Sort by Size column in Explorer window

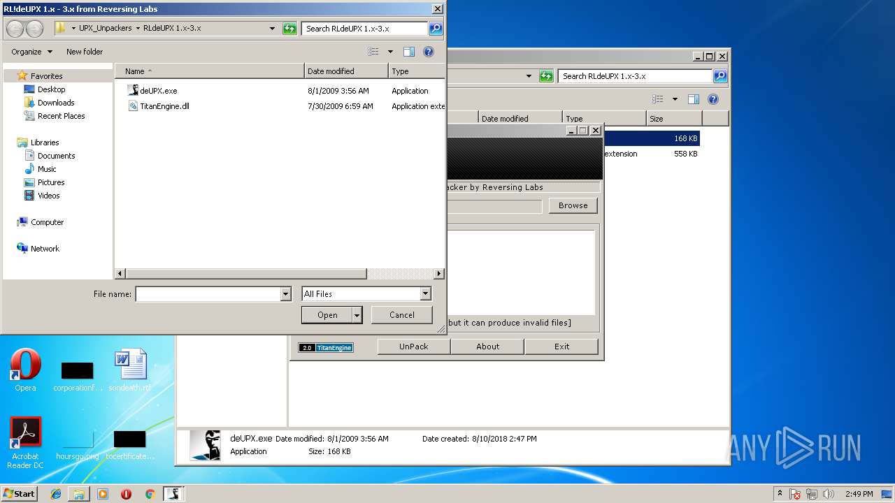[x=673, y=119]
